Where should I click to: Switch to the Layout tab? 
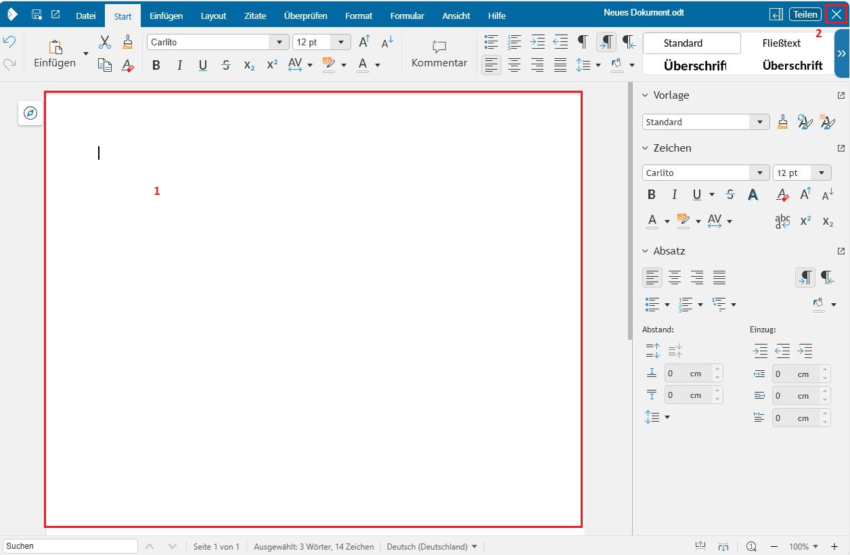(x=213, y=16)
